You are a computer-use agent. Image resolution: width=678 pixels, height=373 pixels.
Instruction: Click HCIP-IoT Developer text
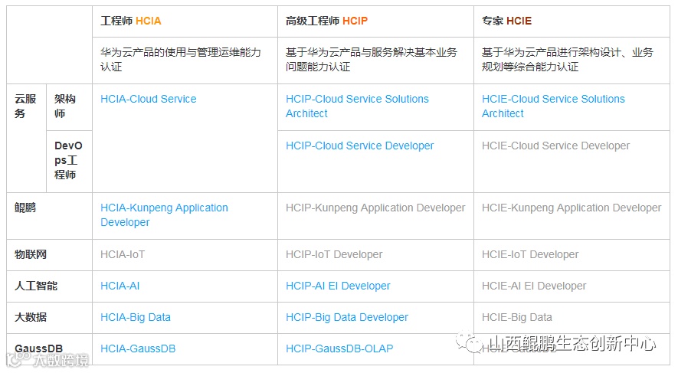[x=334, y=254]
